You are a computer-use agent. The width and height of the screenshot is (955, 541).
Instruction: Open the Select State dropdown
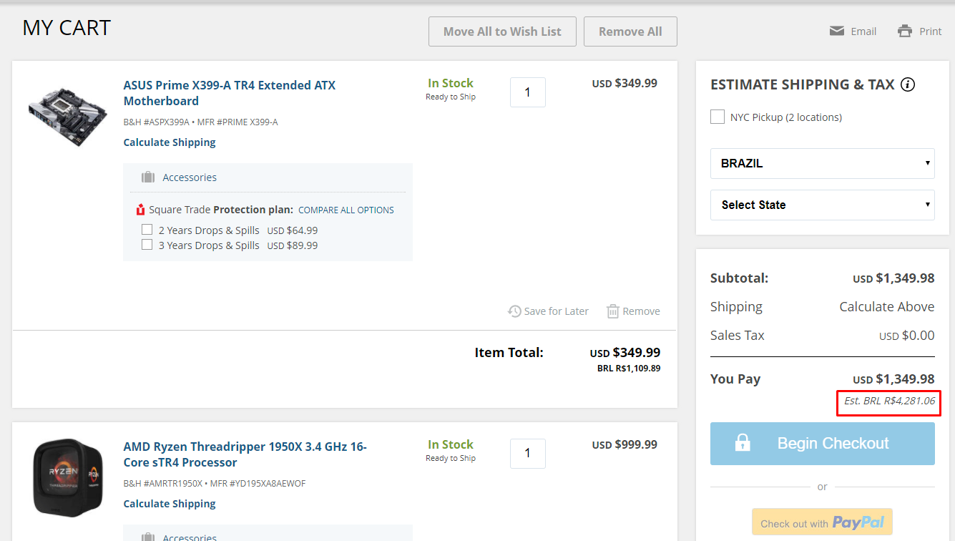(823, 205)
